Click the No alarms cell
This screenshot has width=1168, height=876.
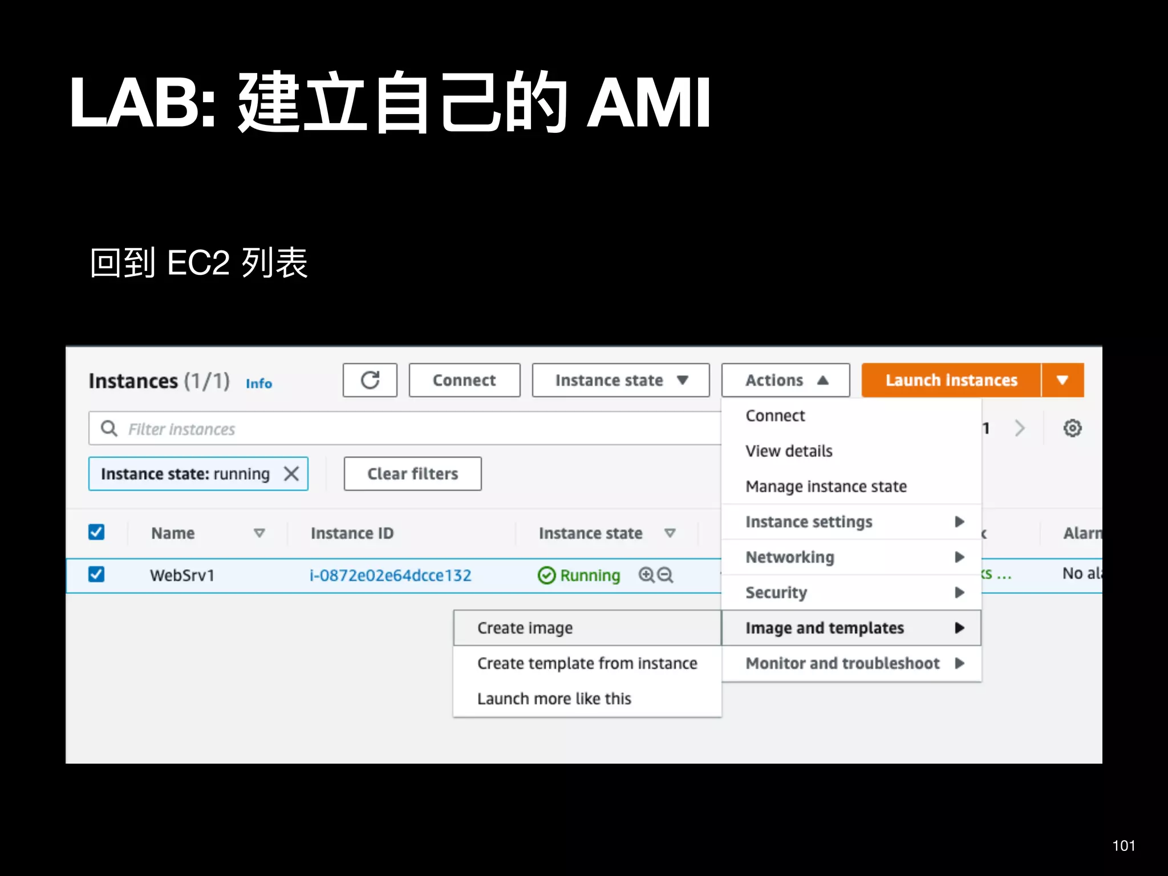pos(1082,573)
